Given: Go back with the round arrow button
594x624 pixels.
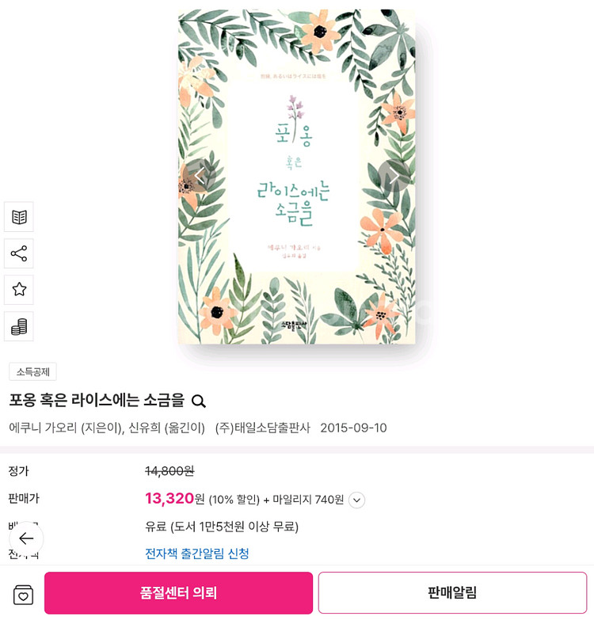Looking at the screenshot, I should (26, 538).
